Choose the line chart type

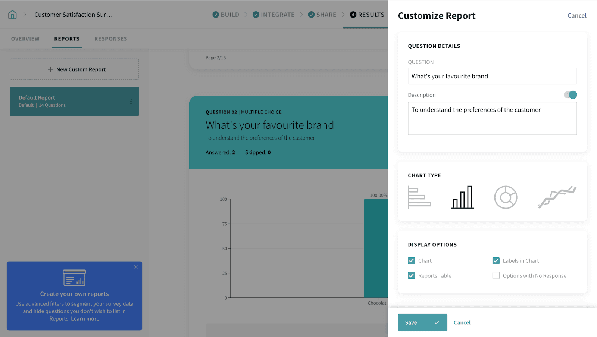click(557, 197)
